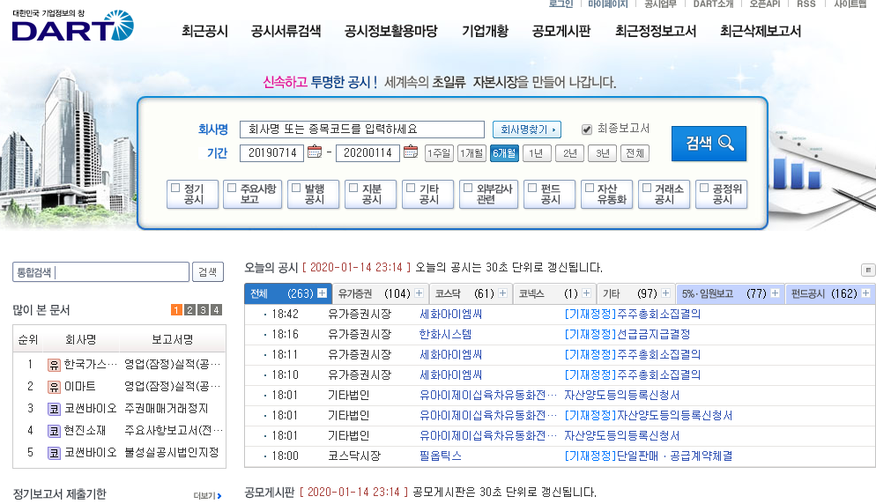Click the 통합검색 검색 button
The width and height of the screenshot is (876, 504).
(208, 272)
